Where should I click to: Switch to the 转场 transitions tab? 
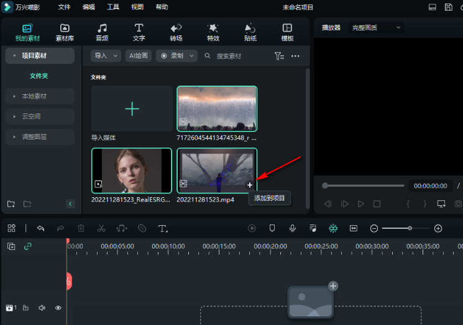point(176,32)
